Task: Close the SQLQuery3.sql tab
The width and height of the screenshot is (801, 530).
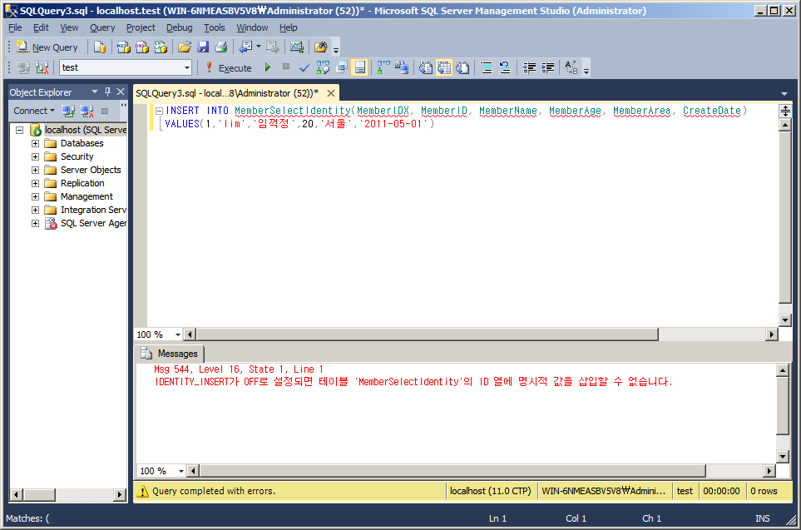Action: tap(331, 93)
